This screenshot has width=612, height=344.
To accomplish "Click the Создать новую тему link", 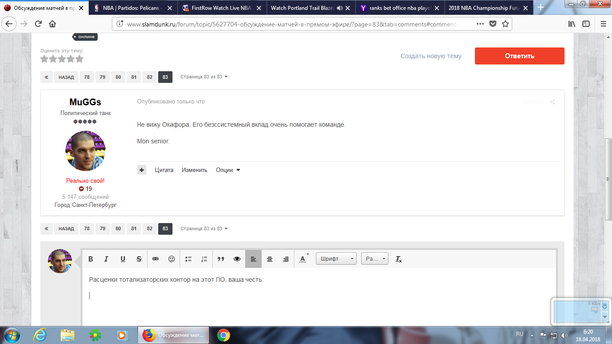I will [431, 56].
